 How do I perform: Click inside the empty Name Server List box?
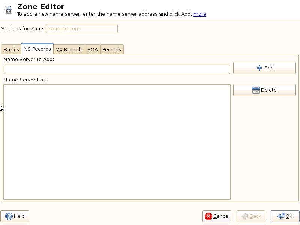pyautogui.click(x=117, y=142)
